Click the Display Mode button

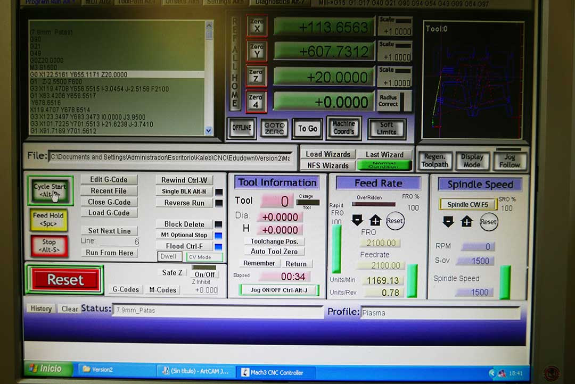point(472,161)
